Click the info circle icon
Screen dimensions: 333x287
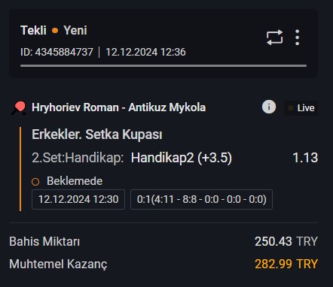pos(269,107)
